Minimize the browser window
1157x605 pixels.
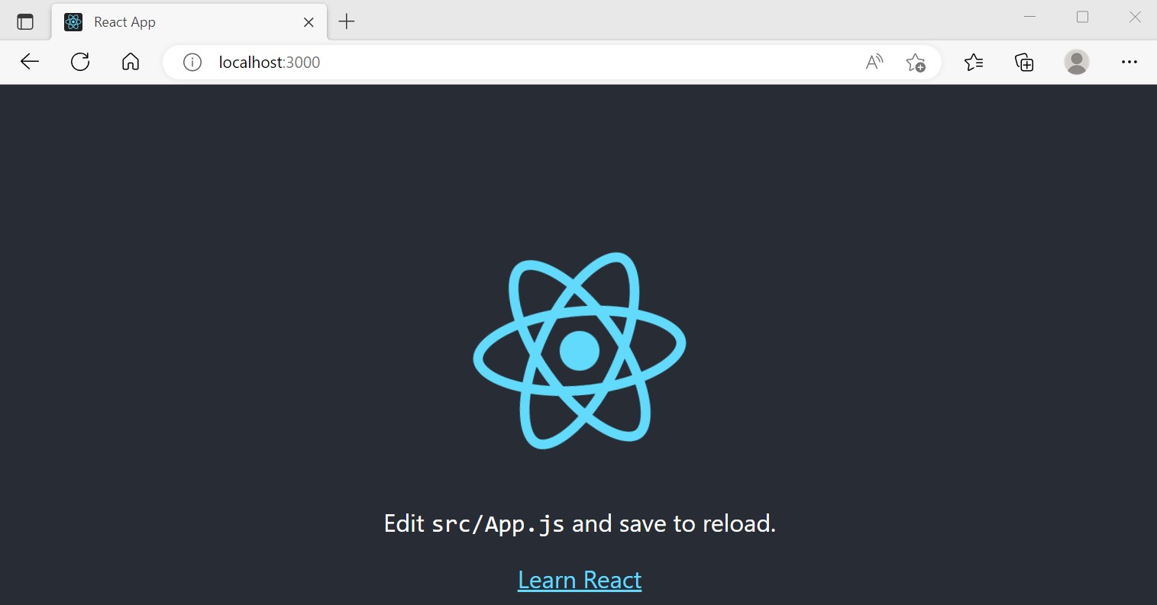1029,17
